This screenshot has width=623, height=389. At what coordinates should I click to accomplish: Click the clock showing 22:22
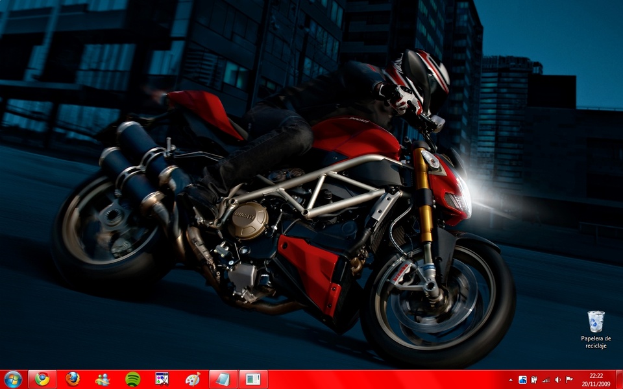click(x=595, y=375)
